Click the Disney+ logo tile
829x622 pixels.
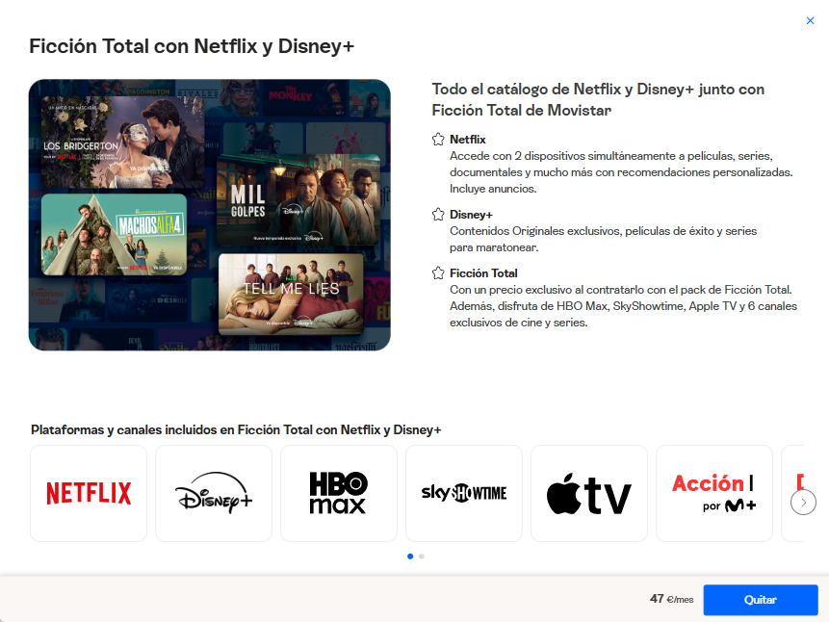tap(214, 493)
